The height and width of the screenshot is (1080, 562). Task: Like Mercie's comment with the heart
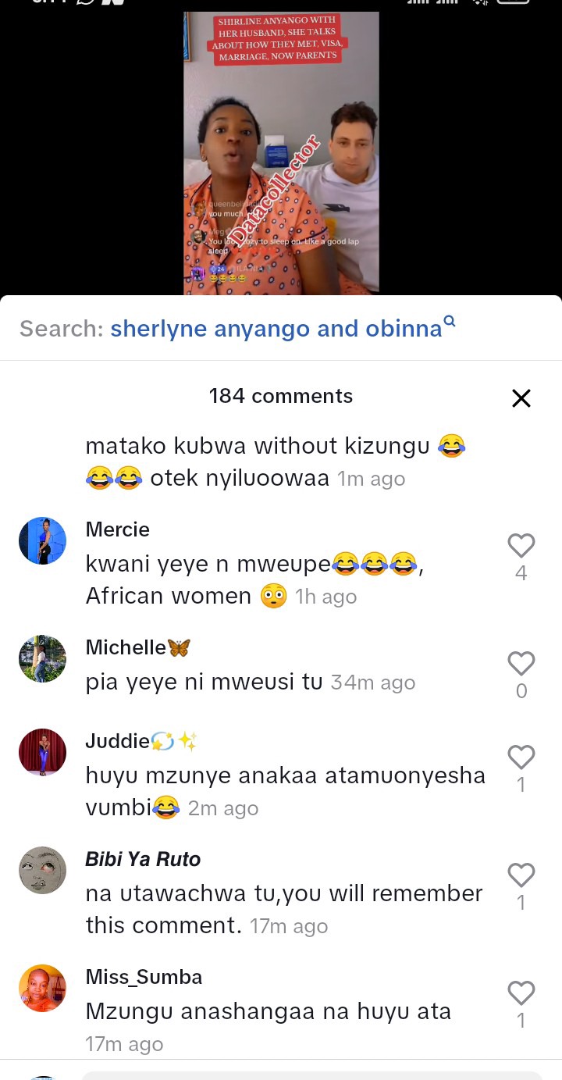521,545
